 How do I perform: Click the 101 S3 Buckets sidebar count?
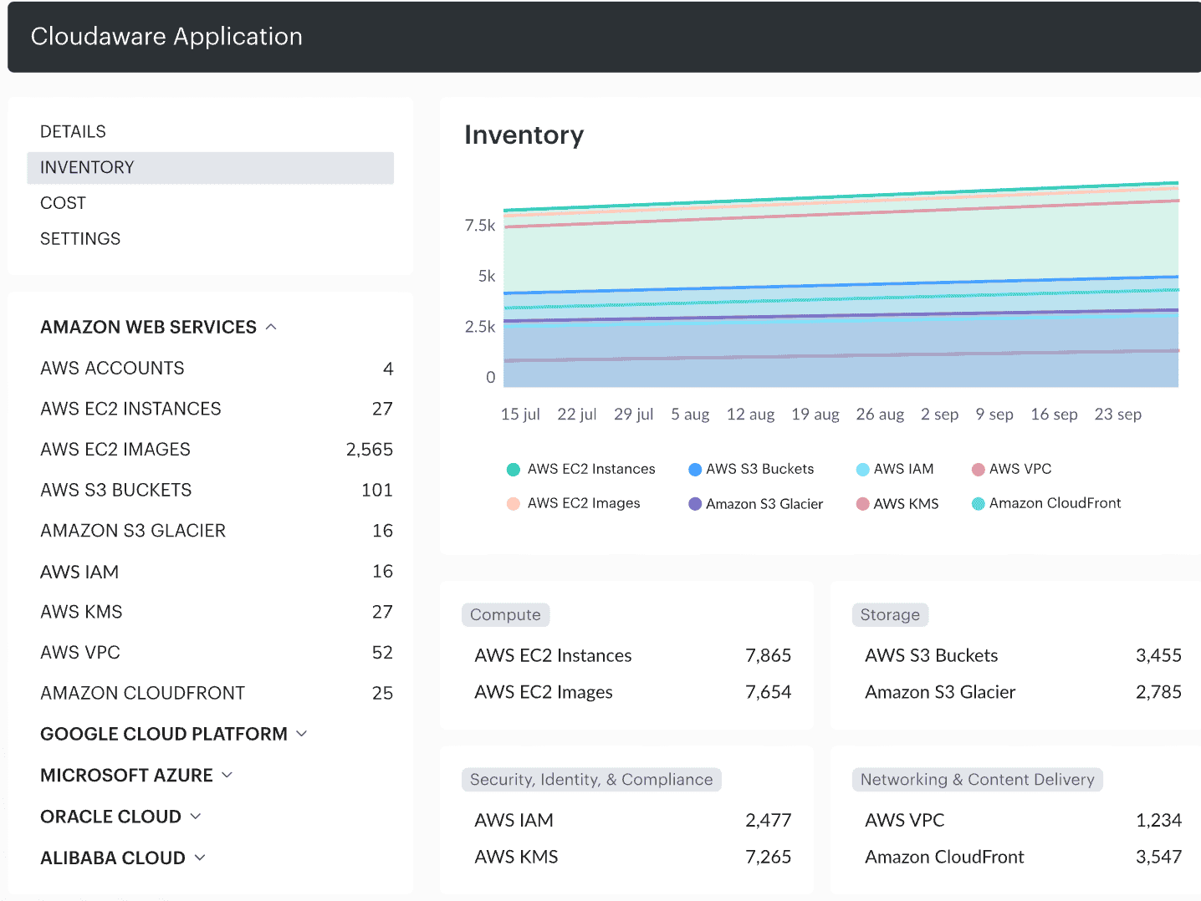click(x=377, y=490)
